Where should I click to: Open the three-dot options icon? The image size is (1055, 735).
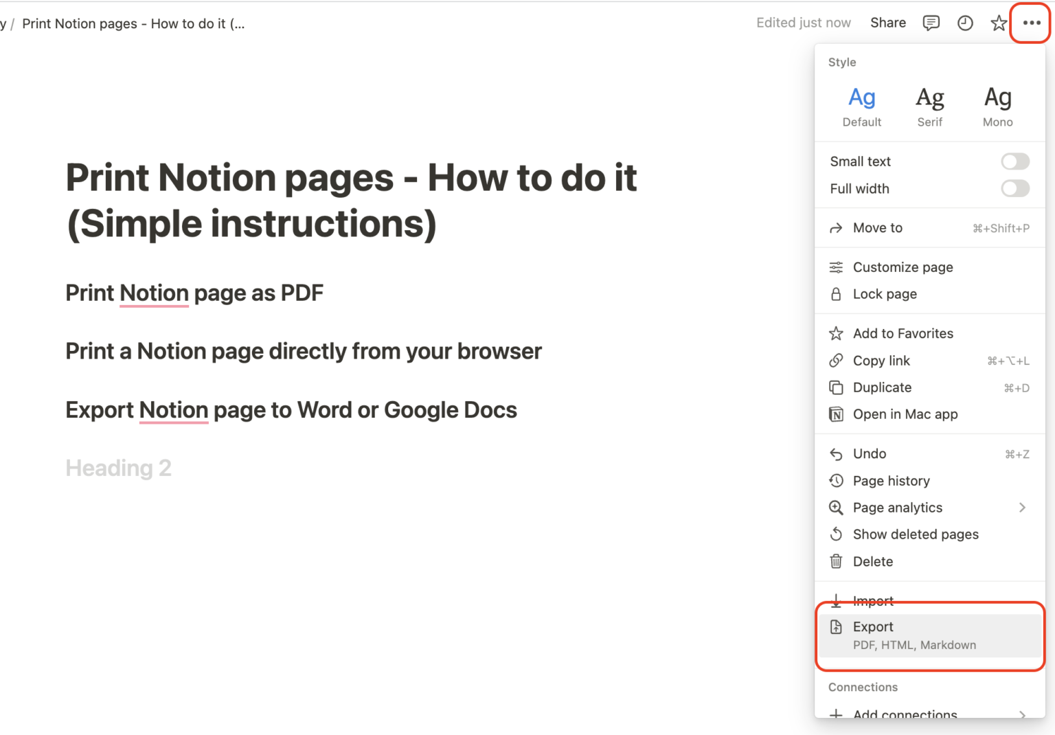1030,23
